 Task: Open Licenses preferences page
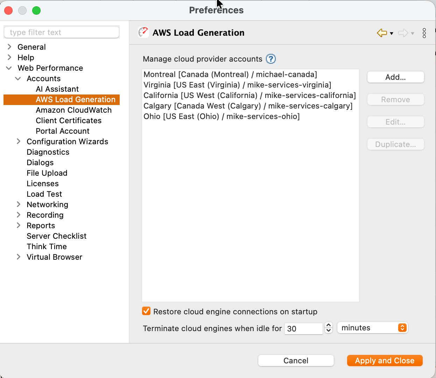coord(43,183)
